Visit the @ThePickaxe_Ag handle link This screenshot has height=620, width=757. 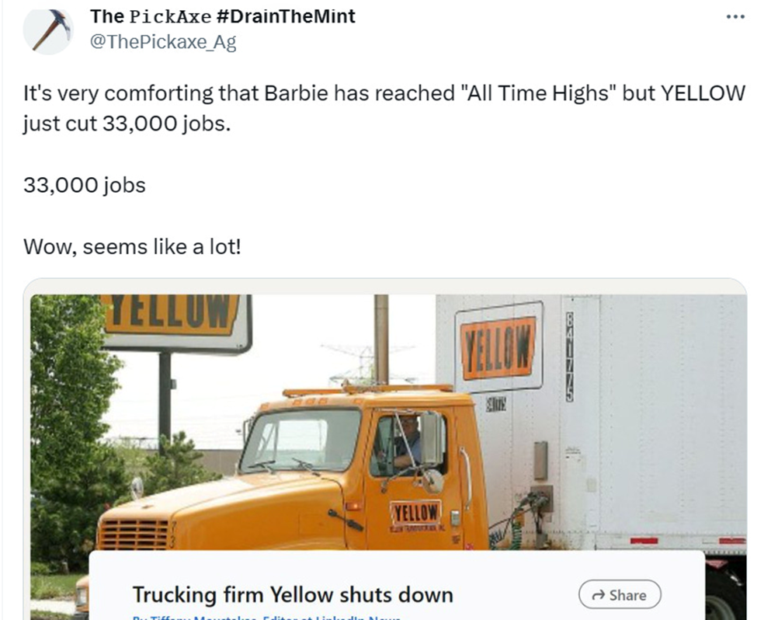click(163, 42)
